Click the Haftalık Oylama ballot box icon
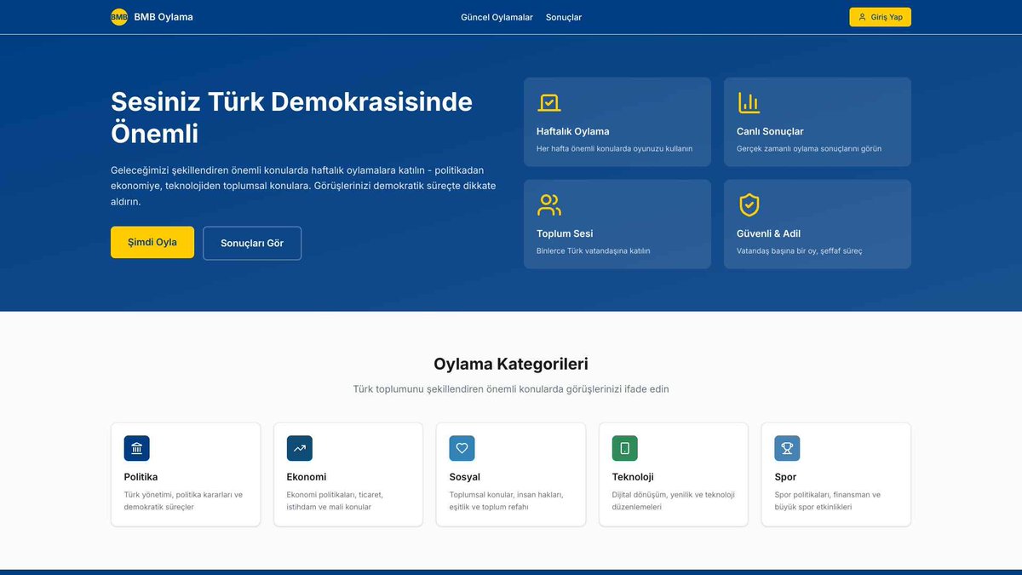 pos(549,103)
